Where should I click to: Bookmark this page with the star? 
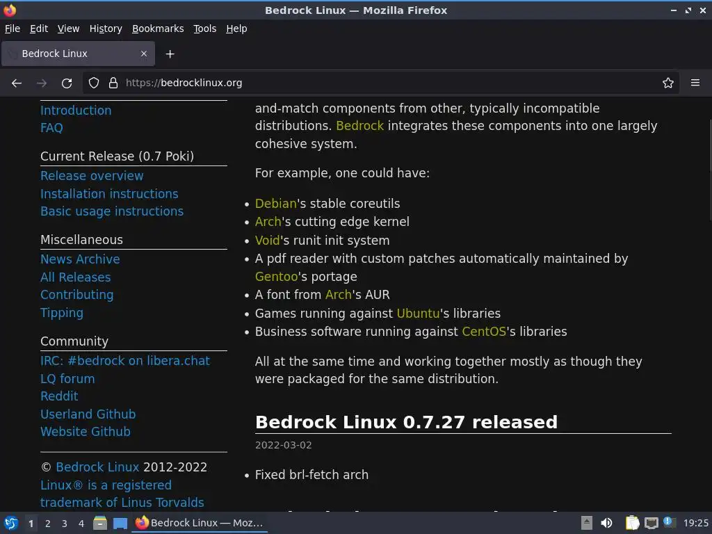coord(668,83)
